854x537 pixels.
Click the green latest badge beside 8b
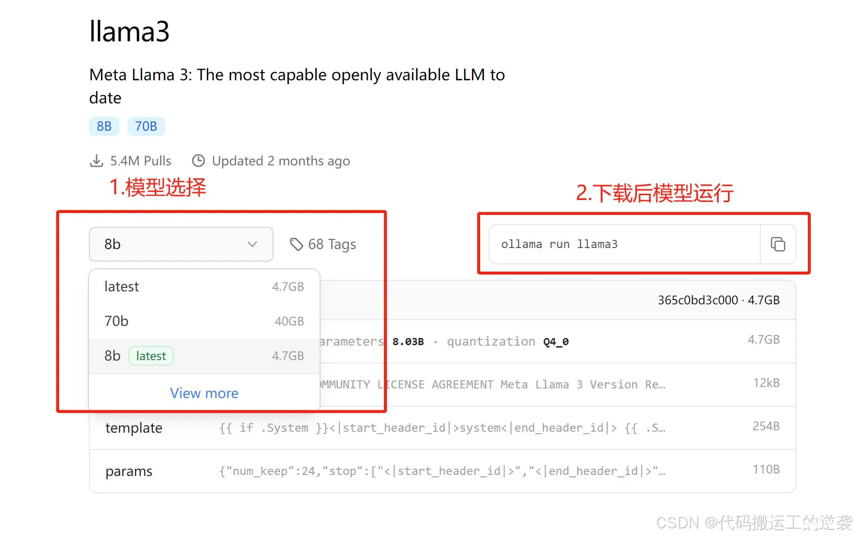(x=151, y=356)
